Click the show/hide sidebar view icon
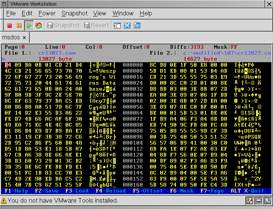This screenshot has width=273, height=209. pos(117,25)
